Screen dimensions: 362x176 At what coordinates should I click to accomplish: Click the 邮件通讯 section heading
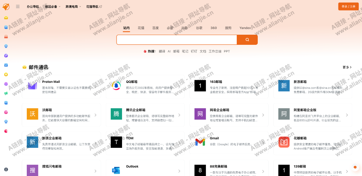(39, 67)
